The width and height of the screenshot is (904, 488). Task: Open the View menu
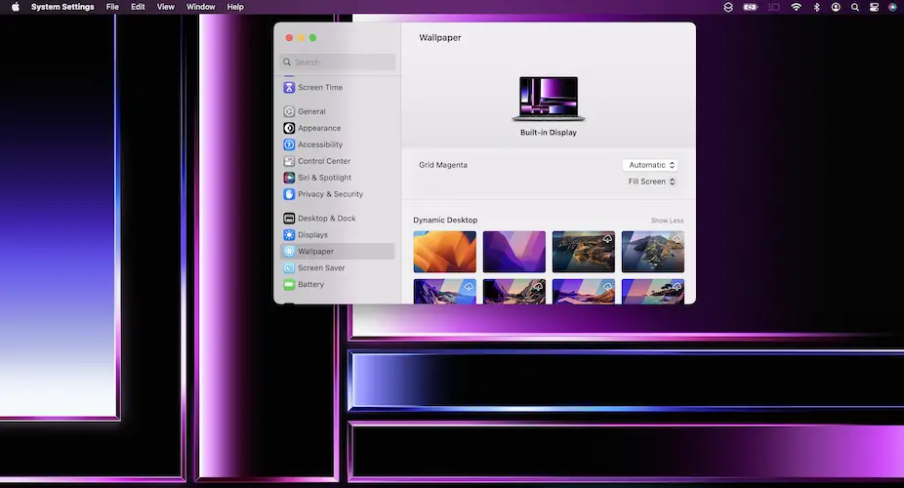166,7
